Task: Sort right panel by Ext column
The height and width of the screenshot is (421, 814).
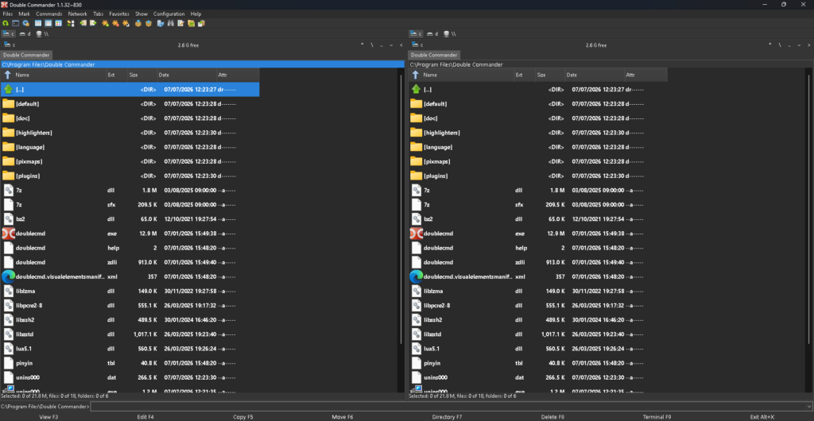Action: [525, 75]
